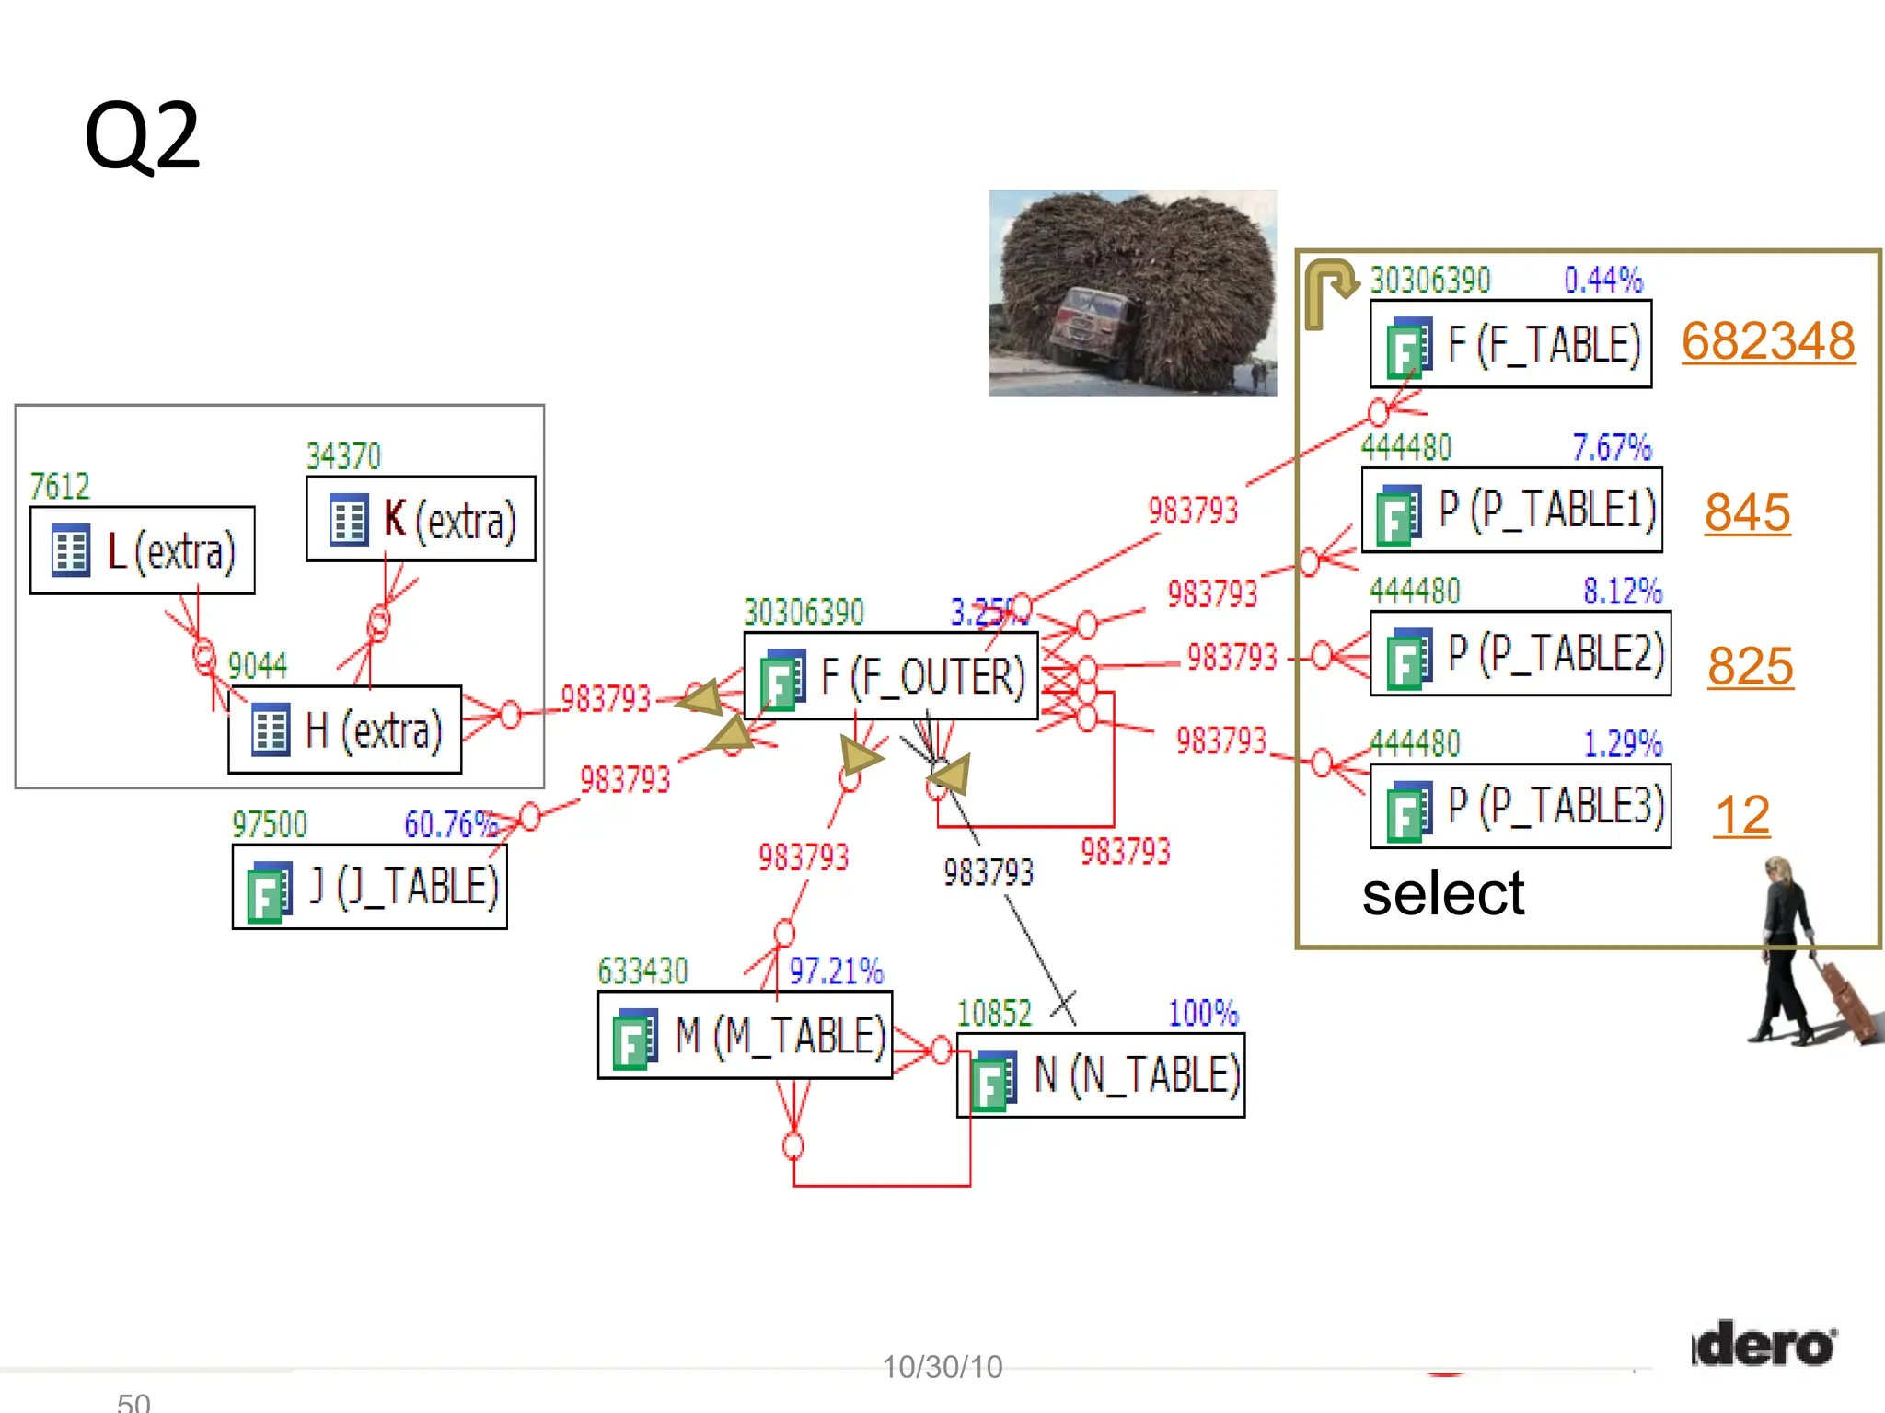The width and height of the screenshot is (1885, 1413).
Task: Open the 682348 underlined link
Action: [1767, 342]
